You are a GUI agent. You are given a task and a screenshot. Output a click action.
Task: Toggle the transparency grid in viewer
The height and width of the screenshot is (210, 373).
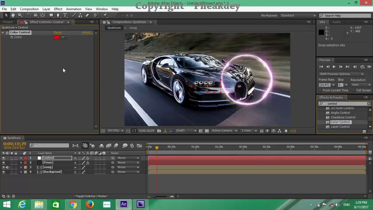pyautogui.click(x=207, y=131)
